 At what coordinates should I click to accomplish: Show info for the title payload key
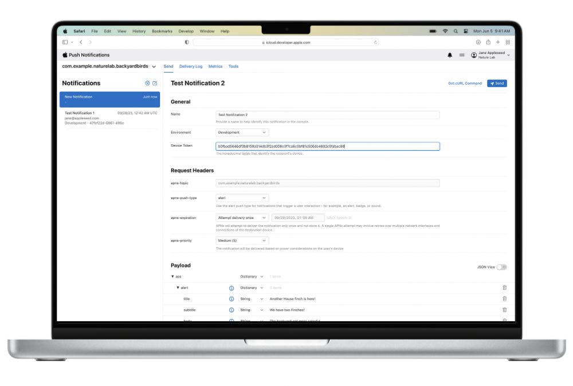point(231,299)
